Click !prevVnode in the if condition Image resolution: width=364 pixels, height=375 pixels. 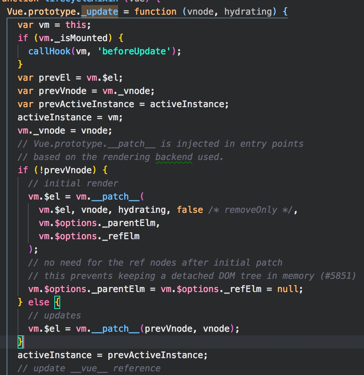[65, 170]
